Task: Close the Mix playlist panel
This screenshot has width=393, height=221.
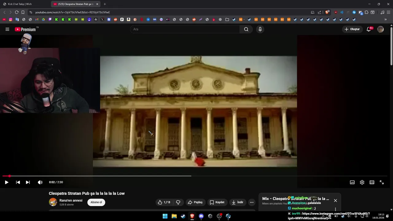Action: point(335,200)
